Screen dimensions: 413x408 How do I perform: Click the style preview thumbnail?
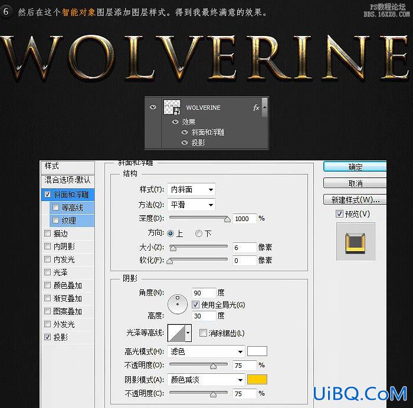coord(356,242)
